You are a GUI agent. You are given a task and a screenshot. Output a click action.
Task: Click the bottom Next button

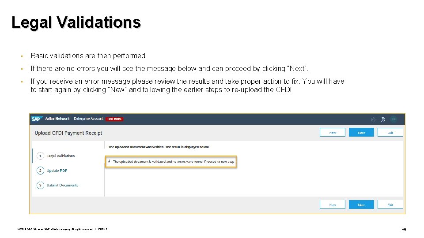click(x=361, y=205)
